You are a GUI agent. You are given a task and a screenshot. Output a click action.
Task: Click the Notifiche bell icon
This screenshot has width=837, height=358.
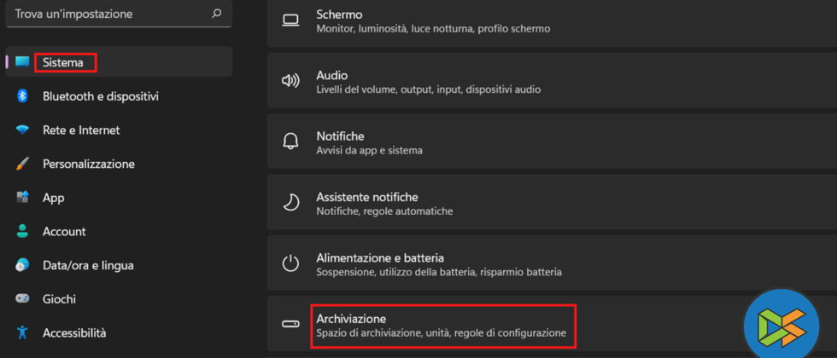pos(291,141)
